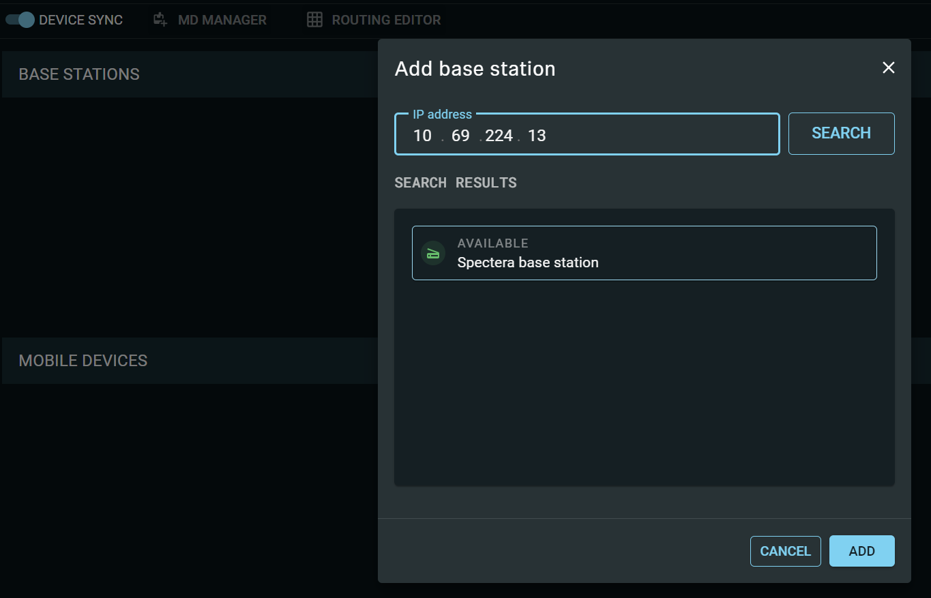
Task: Click the AVAILABLE status label
Action: (492, 243)
